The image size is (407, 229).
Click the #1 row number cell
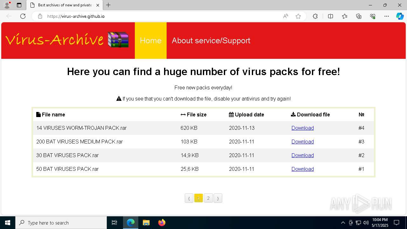pyautogui.click(x=361, y=169)
